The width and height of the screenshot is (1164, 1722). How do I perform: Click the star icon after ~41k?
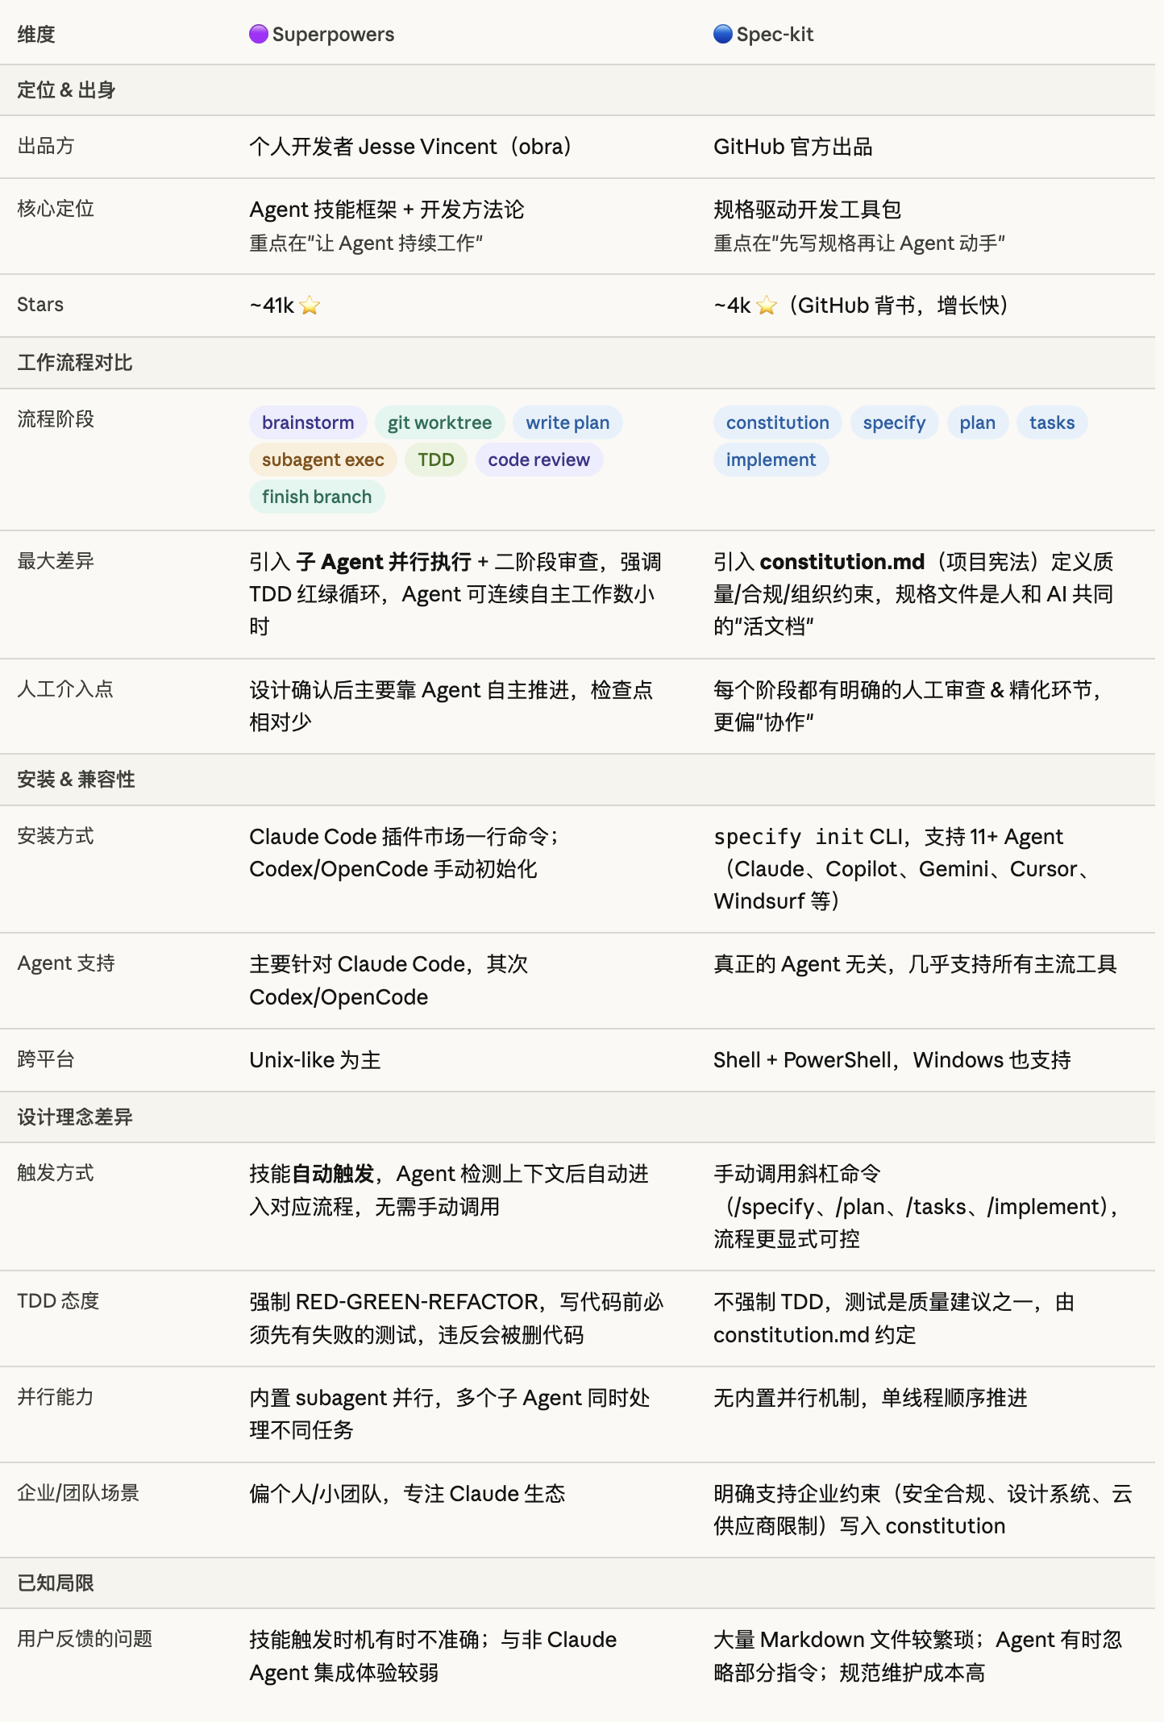click(x=310, y=306)
